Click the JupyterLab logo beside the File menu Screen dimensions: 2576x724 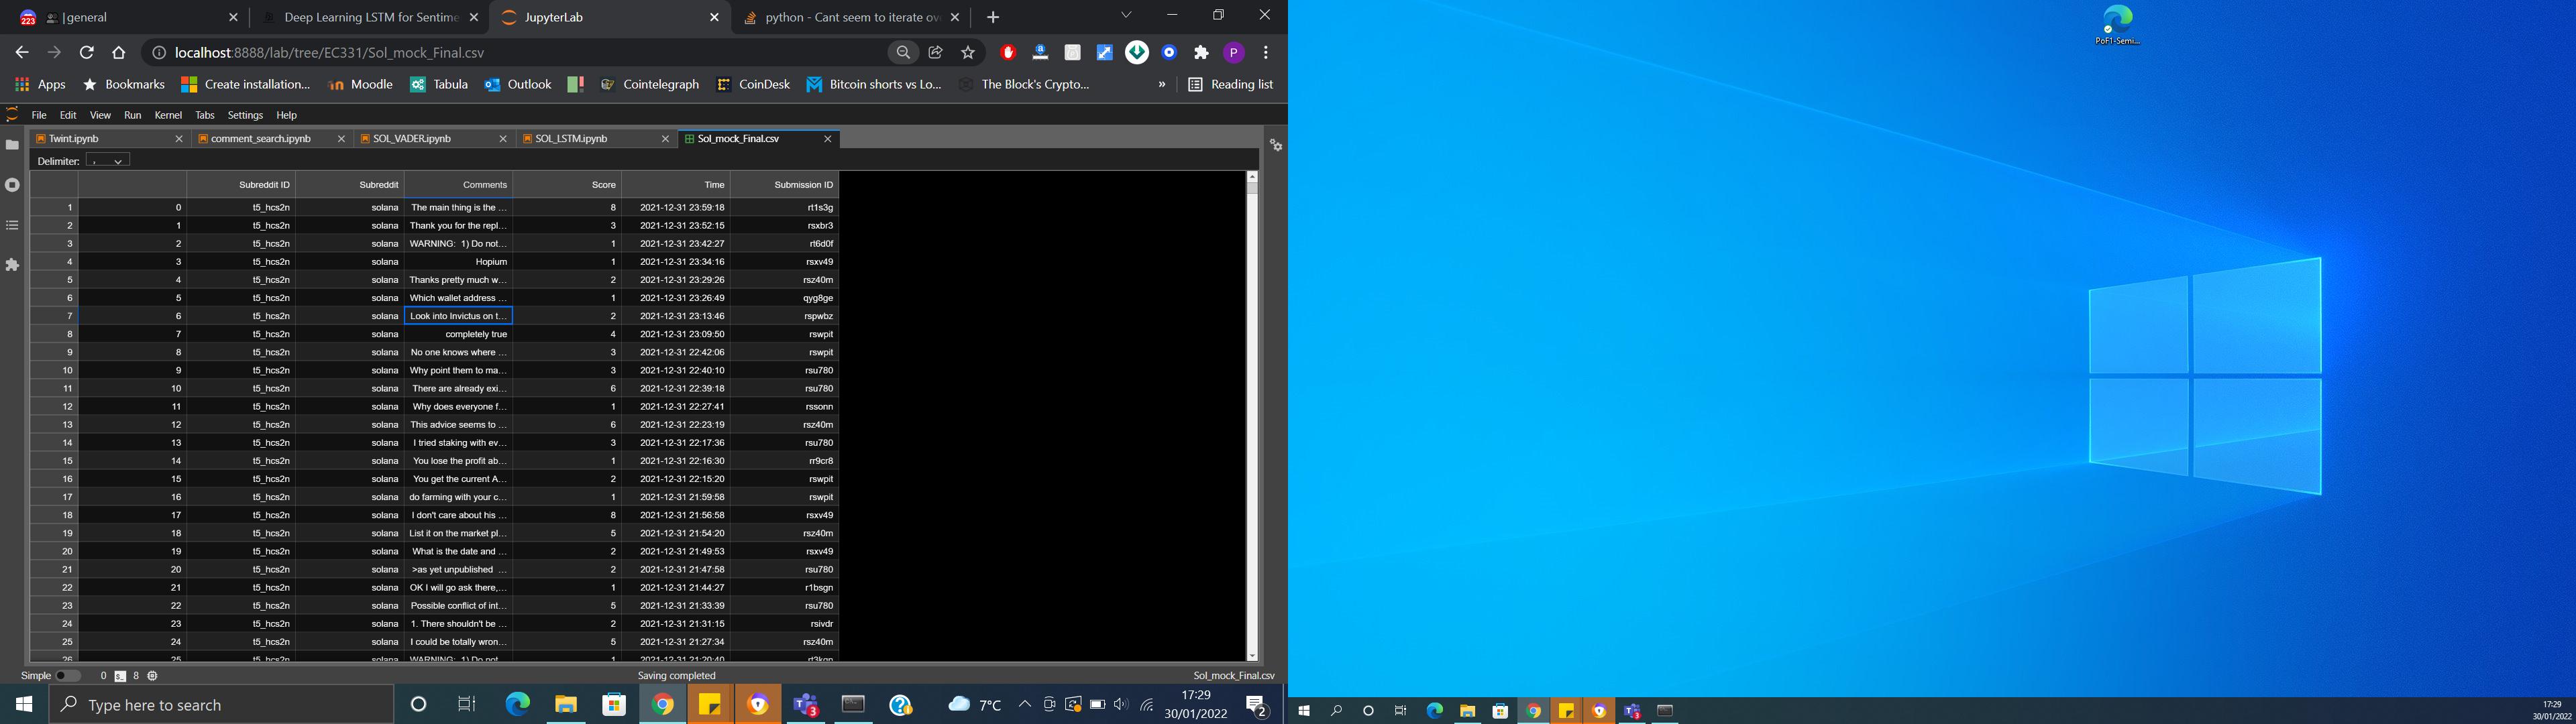[12, 114]
